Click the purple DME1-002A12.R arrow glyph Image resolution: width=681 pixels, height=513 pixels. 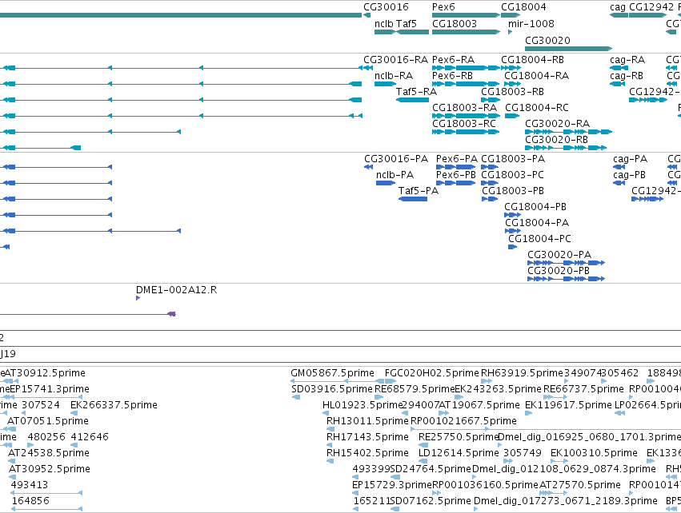(138, 298)
